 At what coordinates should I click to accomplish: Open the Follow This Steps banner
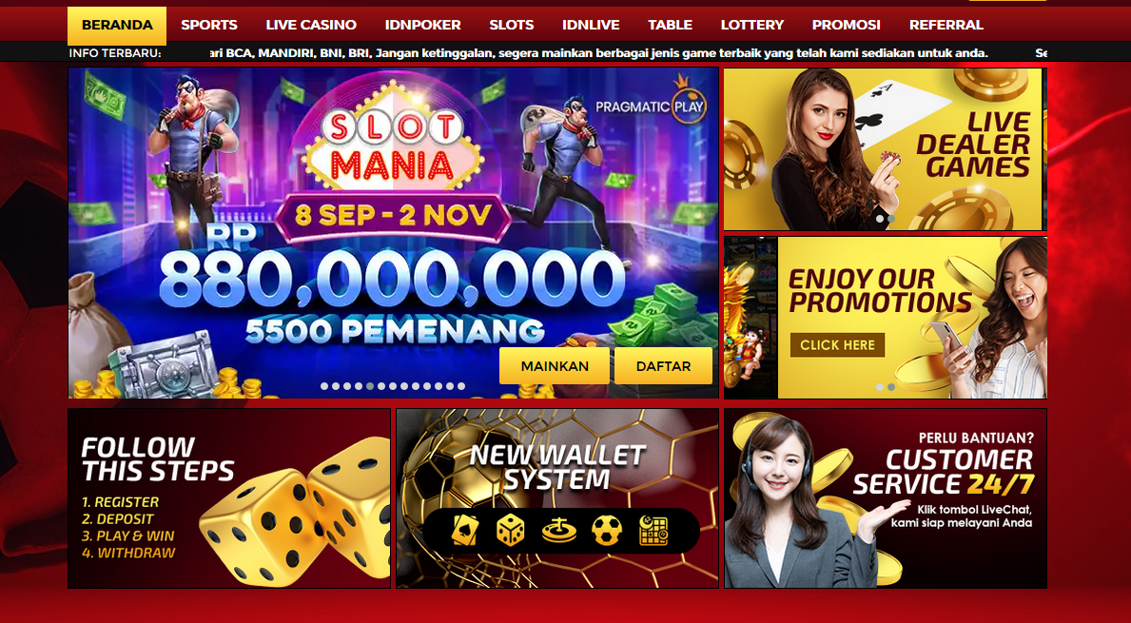(x=229, y=498)
